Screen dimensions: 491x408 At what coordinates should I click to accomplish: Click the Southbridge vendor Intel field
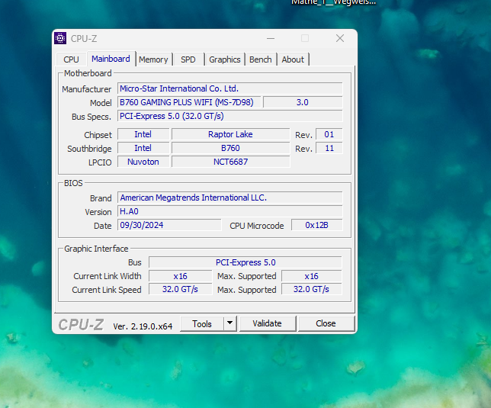[x=143, y=148]
